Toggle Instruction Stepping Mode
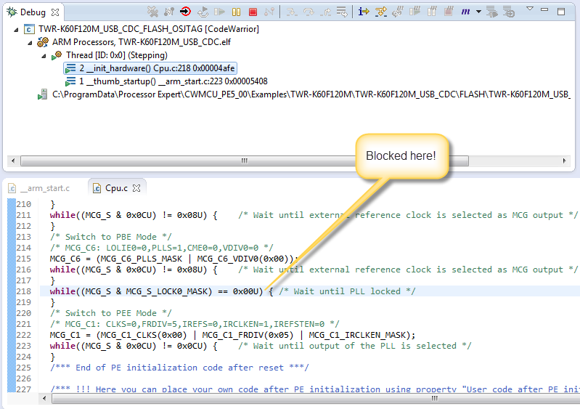The image size is (580, 409). (x=364, y=12)
